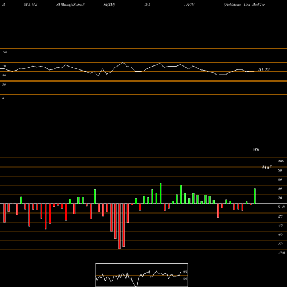Viewport: 287px width, 287px height.
Task: Click the '100' label on RSI axis
Action: point(5,52)
